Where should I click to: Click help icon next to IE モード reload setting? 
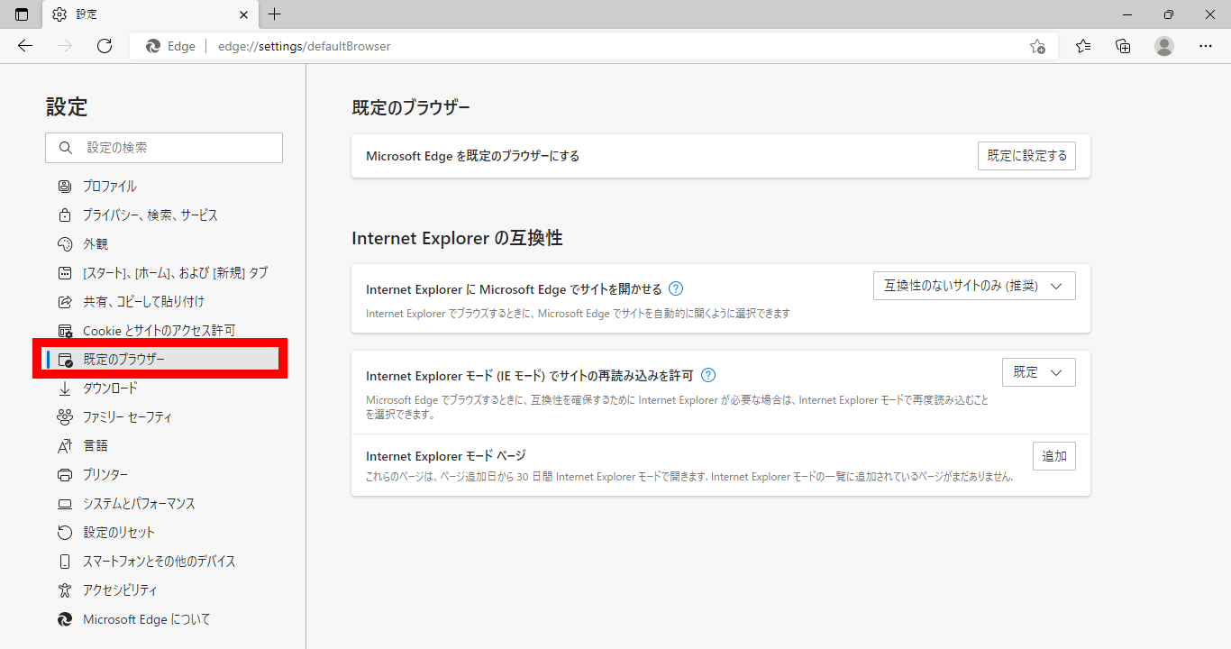pyautogui.click(x=708, y=375)
